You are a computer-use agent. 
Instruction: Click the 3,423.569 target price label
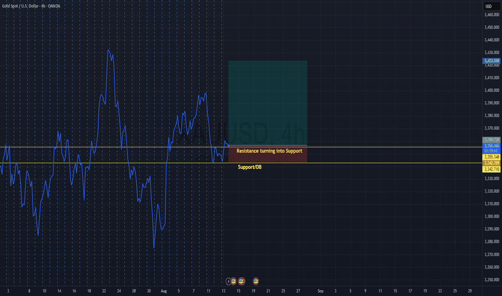pyautogui.click(x=491, y=61)
